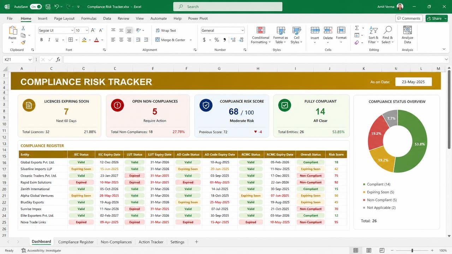Open Cell Styles gallery
This screenshot has height=254, width=452.
pos(297,35)
